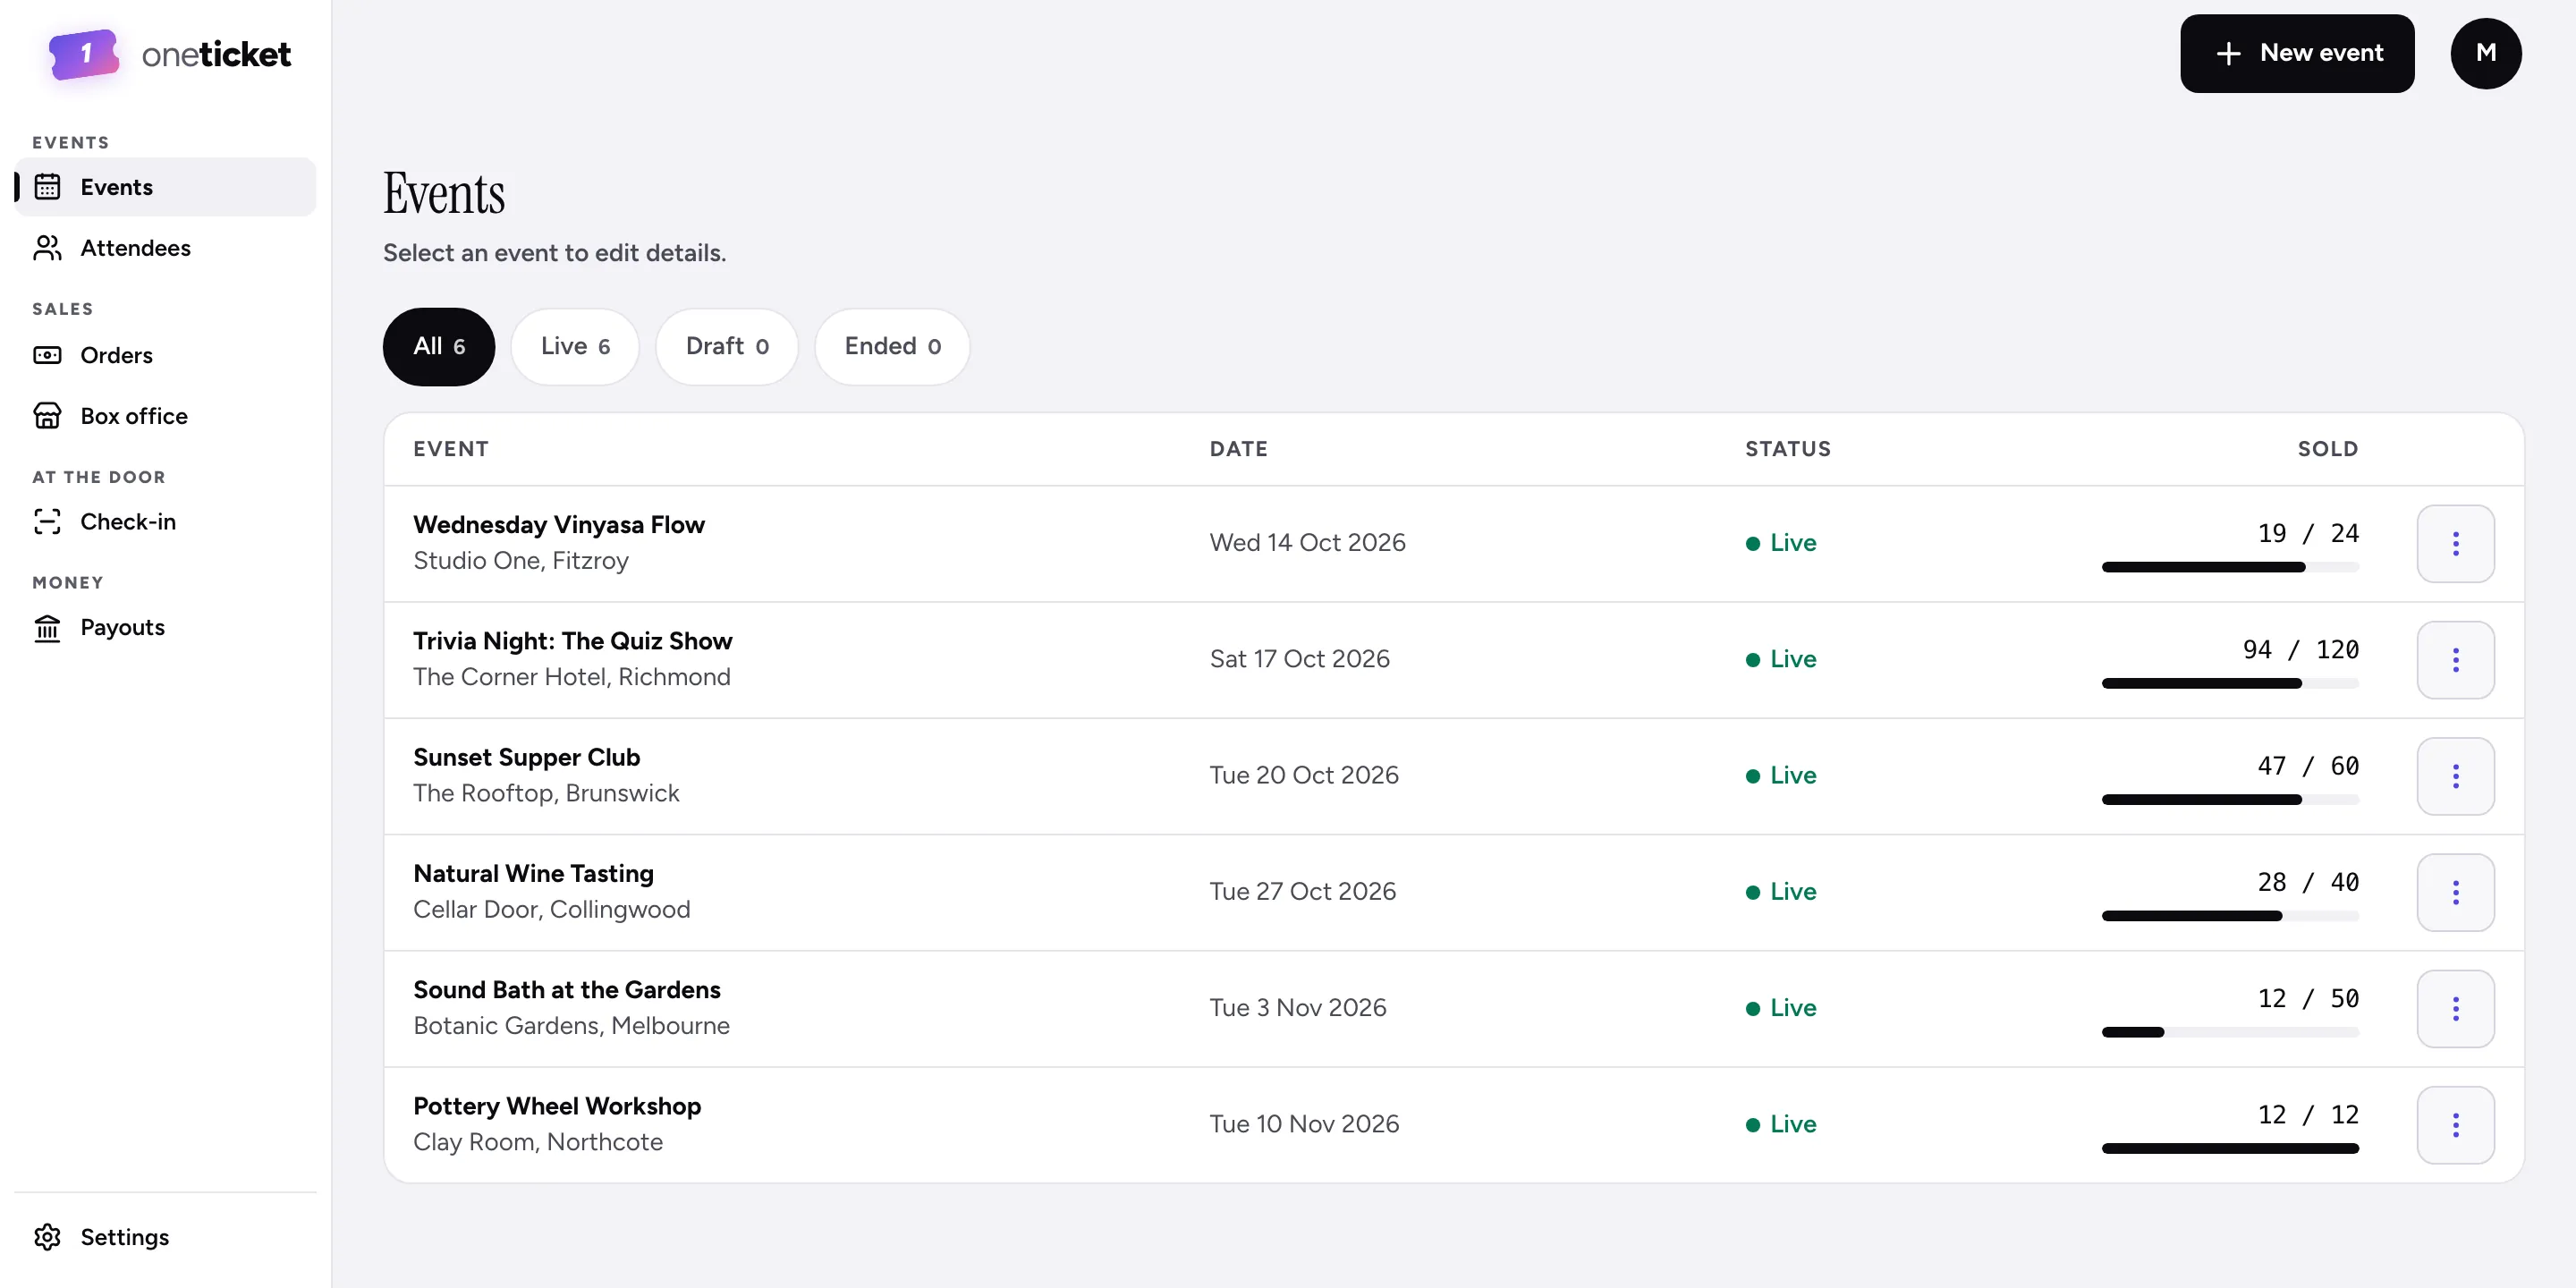Click the SOLD column header
The image size is (2576, 1288).
[x=2328, y=449]
